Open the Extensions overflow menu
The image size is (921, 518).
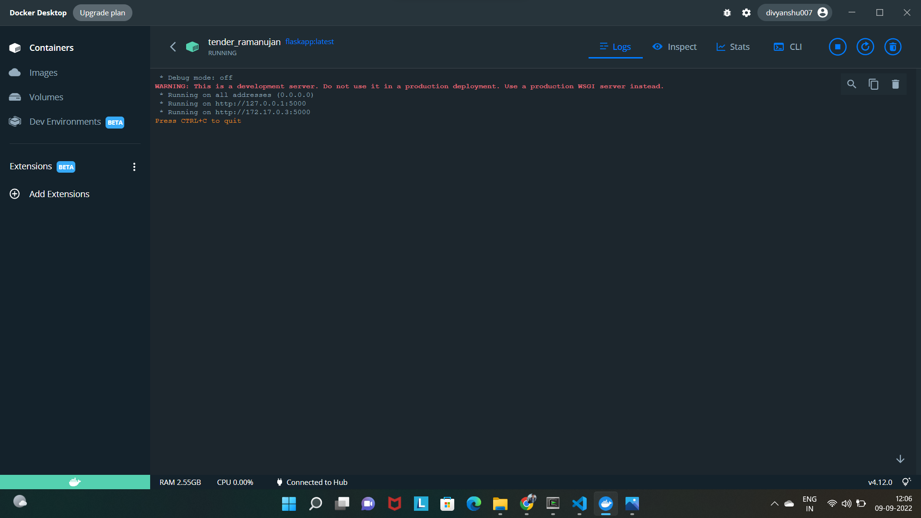click(x=134, y=166)
